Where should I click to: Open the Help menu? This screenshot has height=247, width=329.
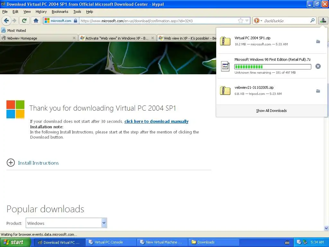89,12
